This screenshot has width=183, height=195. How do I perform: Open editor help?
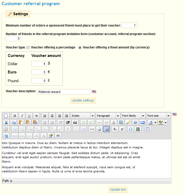tap(135, 123)
